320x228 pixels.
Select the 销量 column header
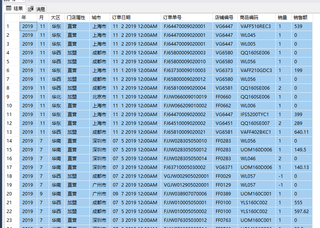(x=284, y=18)
